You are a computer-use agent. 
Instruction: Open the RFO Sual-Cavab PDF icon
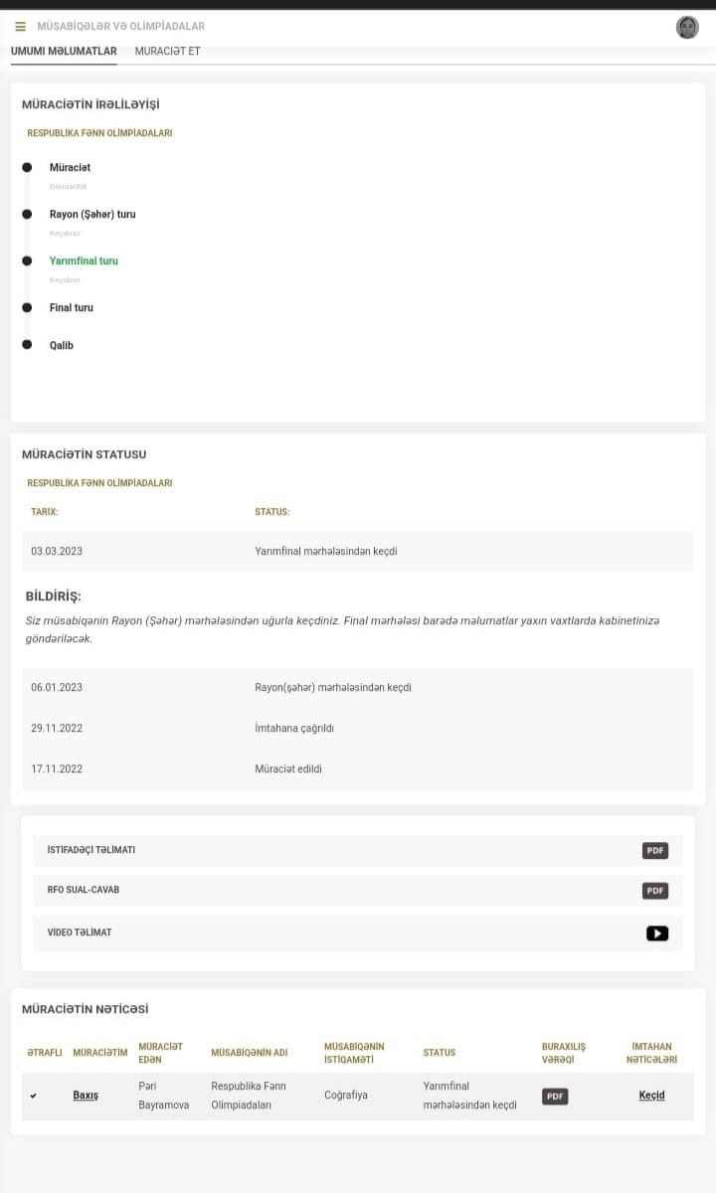654,891
